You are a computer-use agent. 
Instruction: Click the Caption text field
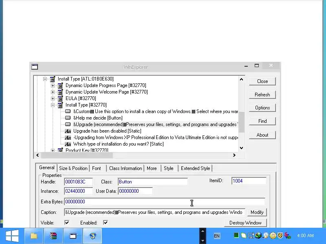point(155,212)
